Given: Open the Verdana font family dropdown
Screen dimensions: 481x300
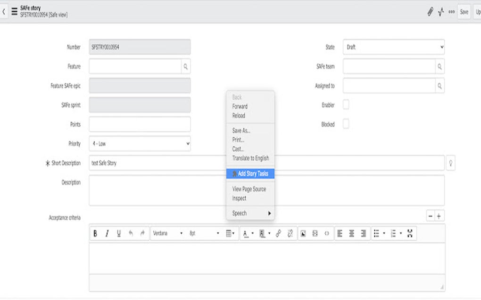Looking at the screenshot, I should (167, 233).
